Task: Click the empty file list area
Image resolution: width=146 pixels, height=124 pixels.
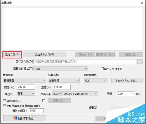Action: (73, 28)
